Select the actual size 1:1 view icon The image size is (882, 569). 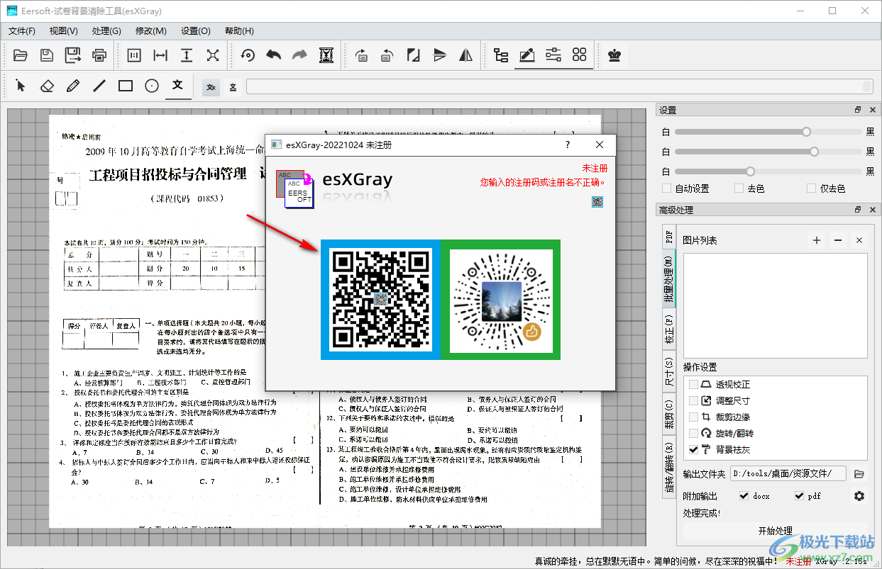tap(134, 55)
